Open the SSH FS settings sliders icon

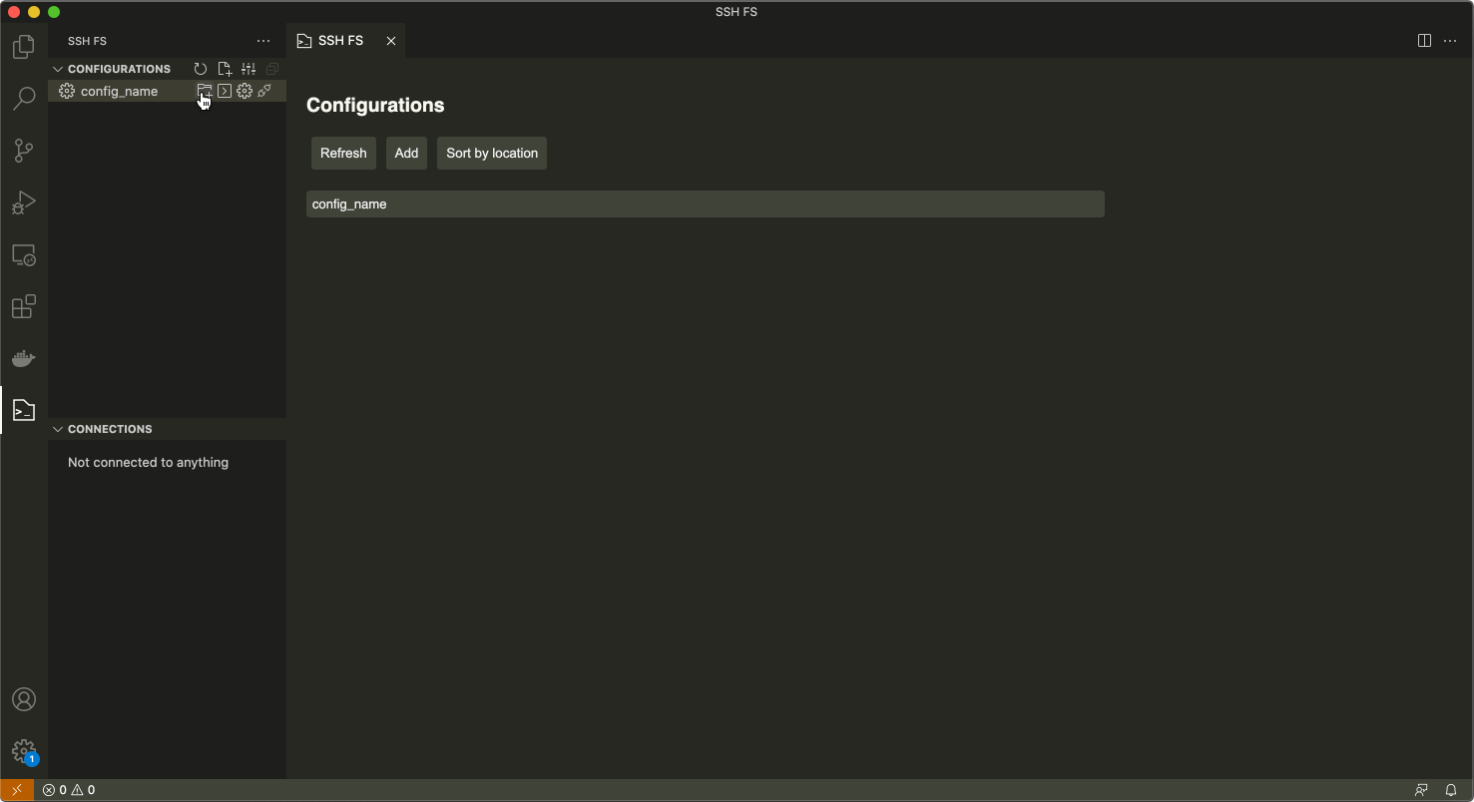click(248, 69)
